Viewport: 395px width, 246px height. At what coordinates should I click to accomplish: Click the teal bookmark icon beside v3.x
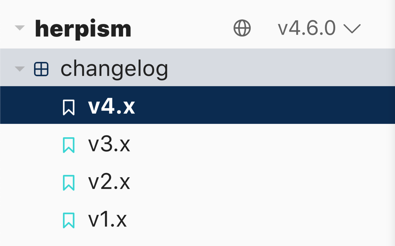click(69, 145)
